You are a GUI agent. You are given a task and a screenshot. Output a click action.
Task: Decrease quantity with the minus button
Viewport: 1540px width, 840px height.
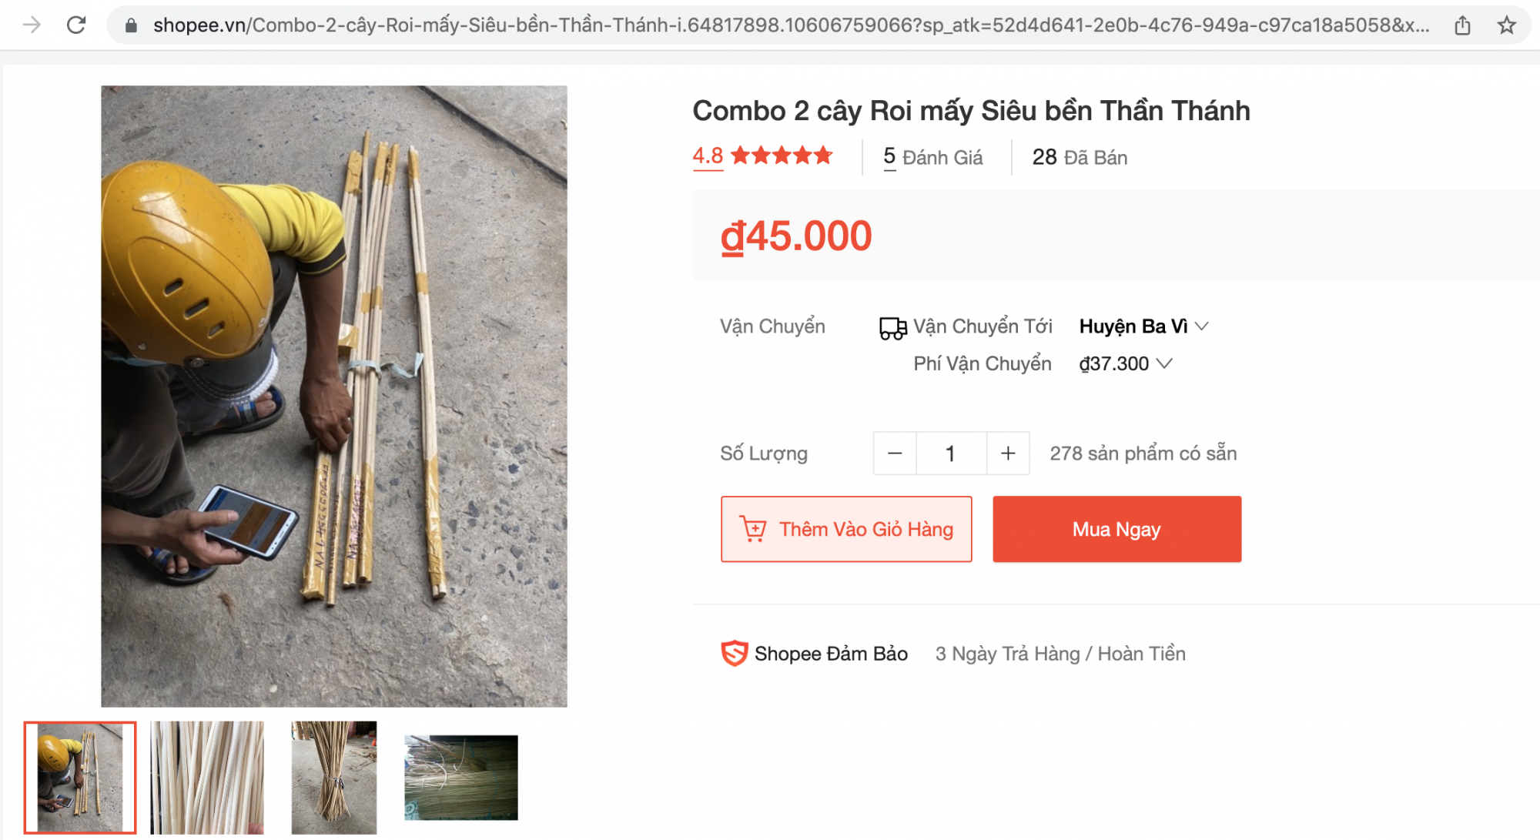click(x=895, y=453)
